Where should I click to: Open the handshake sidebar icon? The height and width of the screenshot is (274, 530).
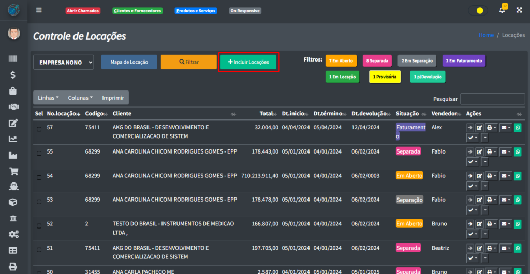click(13, 107)
